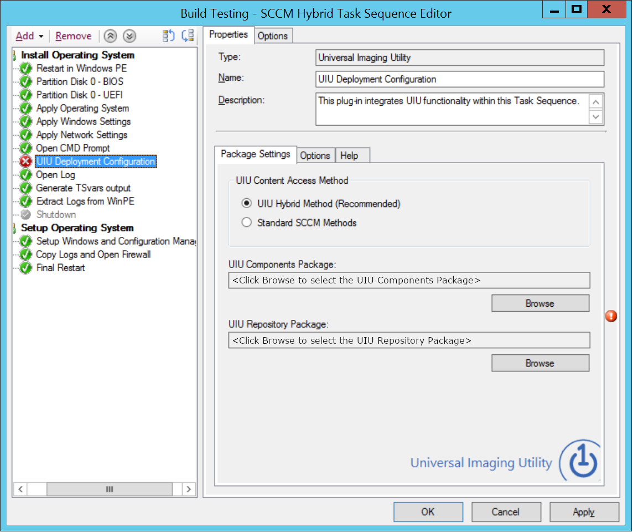This screenshot has height=532, width=633.
Task: Browse for the UIU Repository Package
Action: (x=540, y=363)
